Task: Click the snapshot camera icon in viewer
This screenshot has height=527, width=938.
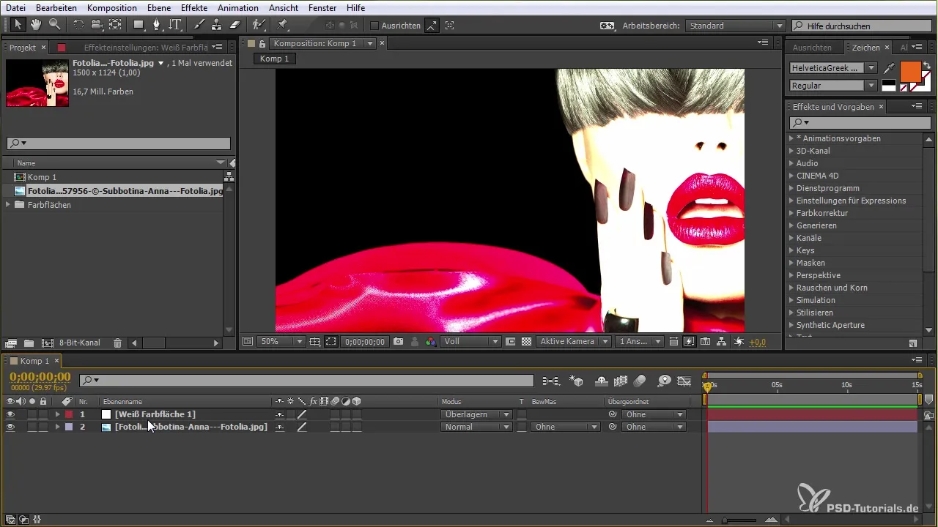Action: [x=398, y=342]
